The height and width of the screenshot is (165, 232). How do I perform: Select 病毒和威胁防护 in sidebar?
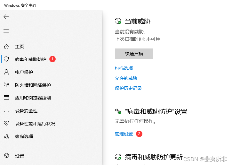[x=31, y=59]
